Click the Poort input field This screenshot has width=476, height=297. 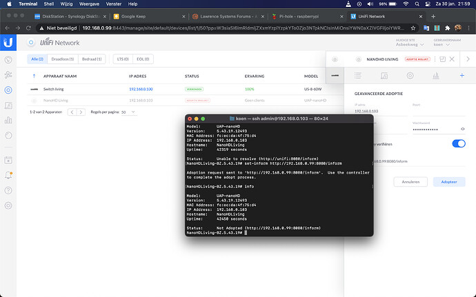coord(439,112)
